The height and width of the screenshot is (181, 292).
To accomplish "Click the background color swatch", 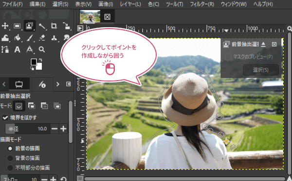I will click(39, 66).
